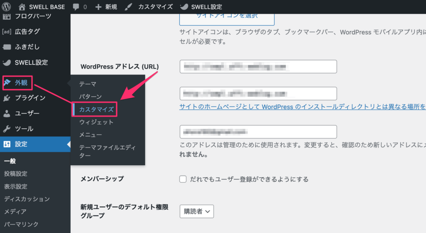Open the ユーザー sidebar menu
Screen dimensions: 426x233
(x=27, y=114)
